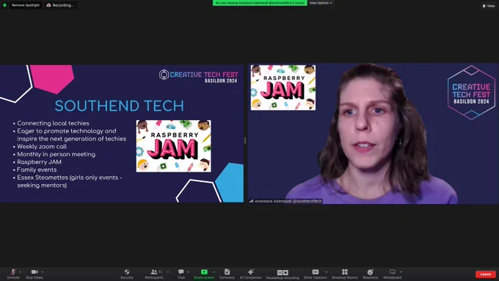Open the Whiteboard

tap(393, 274)
